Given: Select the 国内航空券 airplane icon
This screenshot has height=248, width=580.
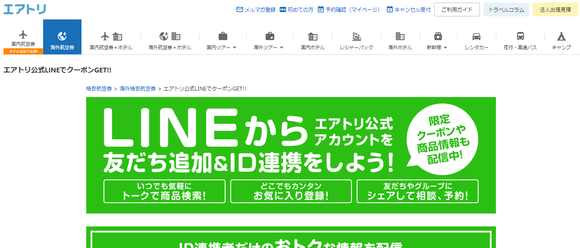Looking at the screenshot, I should point(23,35).
